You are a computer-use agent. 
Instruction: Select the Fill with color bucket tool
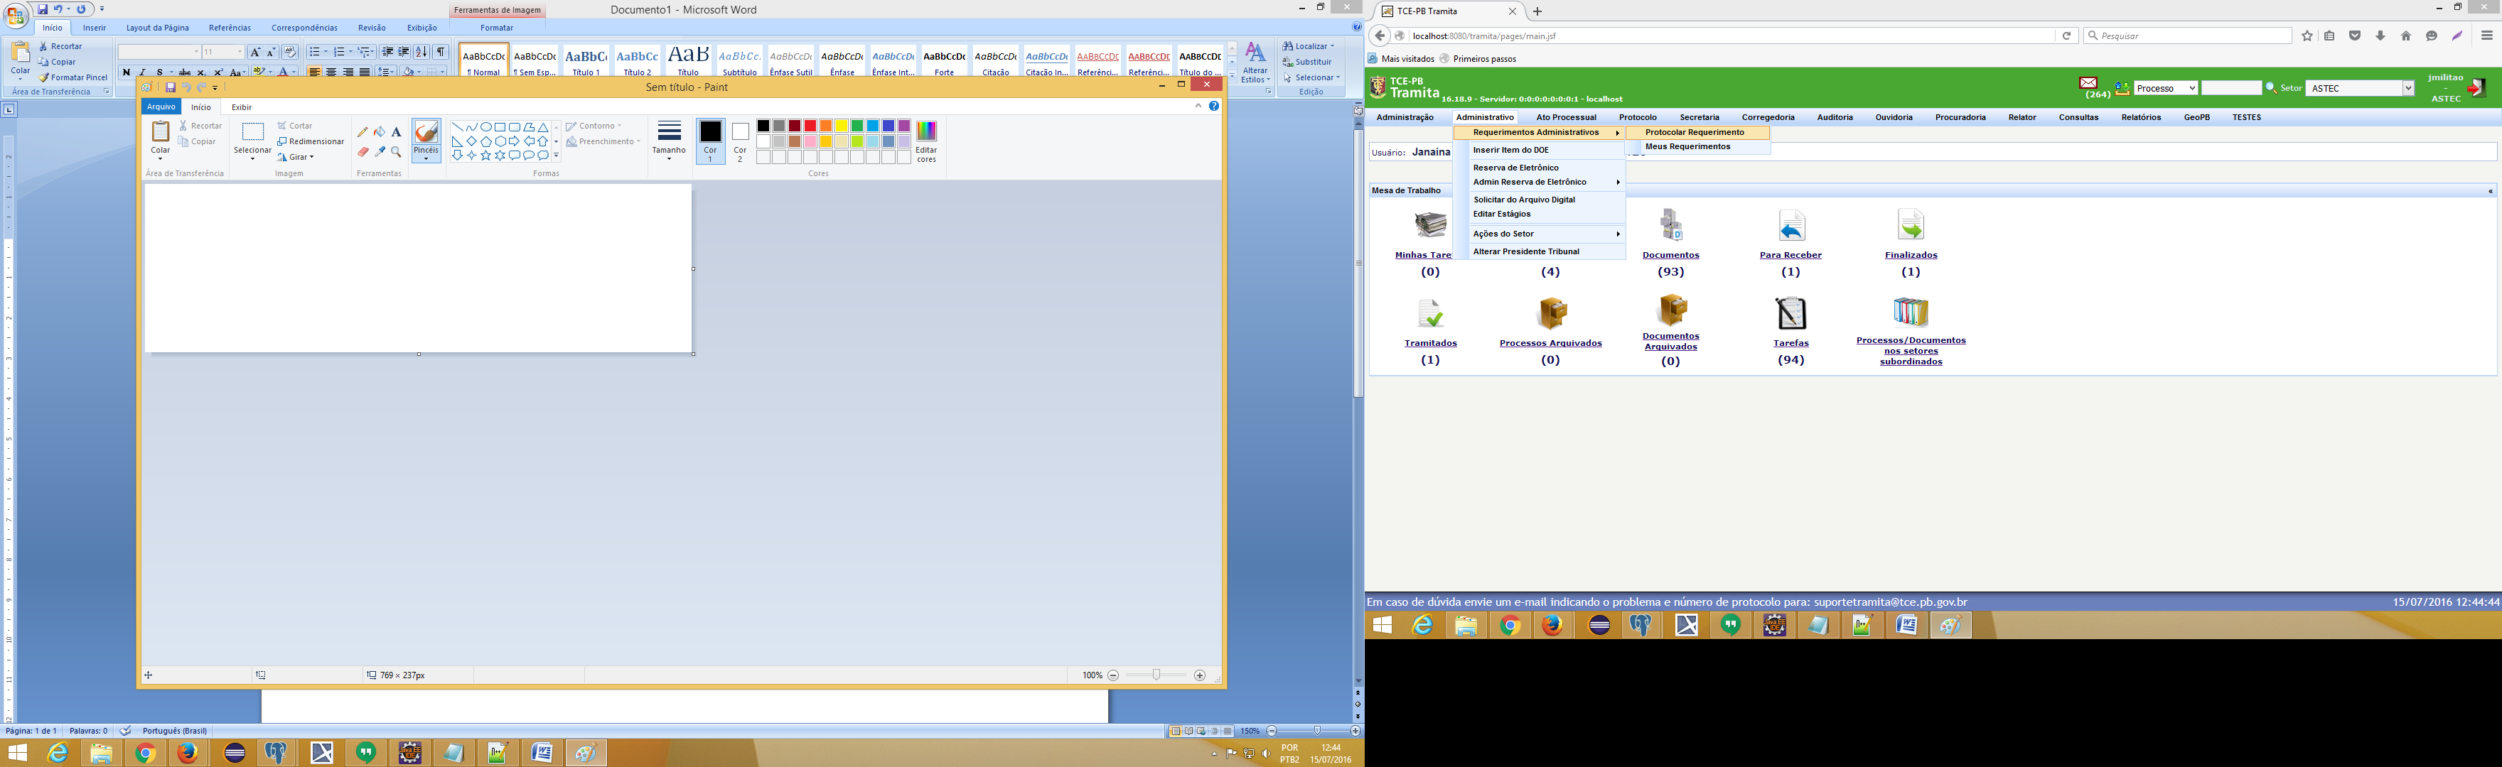coord(380,132)
